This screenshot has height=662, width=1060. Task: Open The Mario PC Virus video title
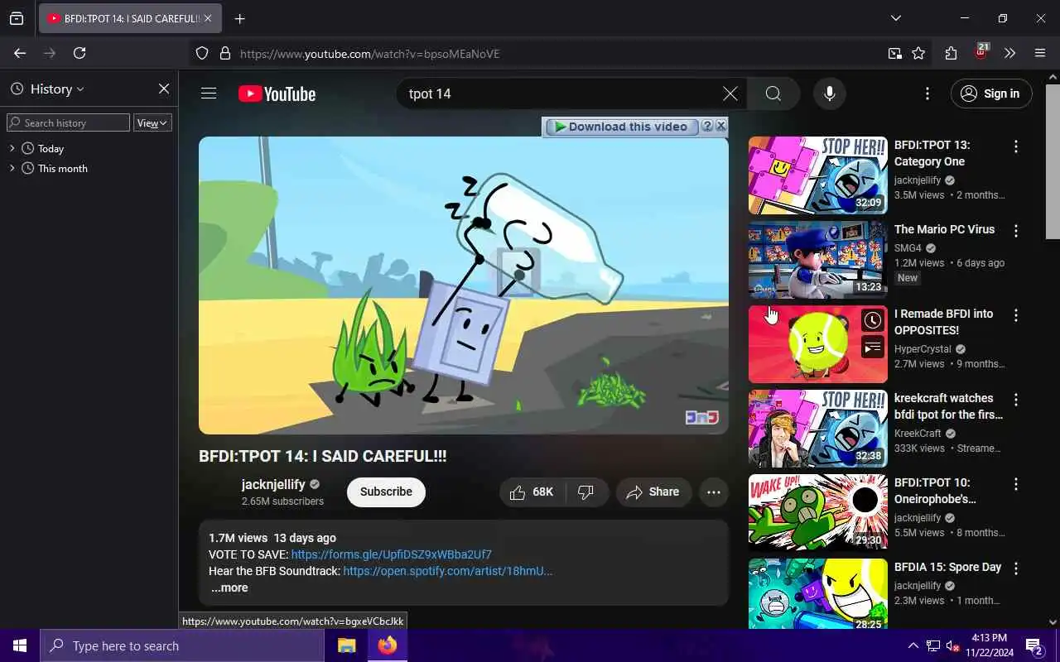point(944,229)
